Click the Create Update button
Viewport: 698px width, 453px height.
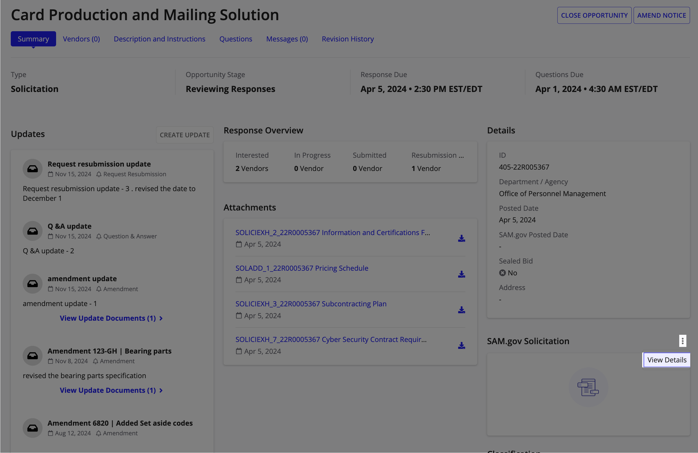tap(185, 135)
